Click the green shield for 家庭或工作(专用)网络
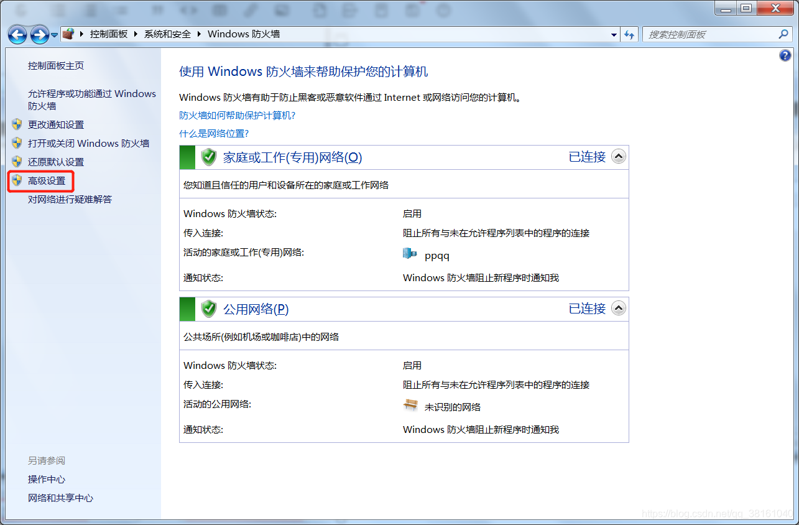799x525 pixels. point(208,157)
